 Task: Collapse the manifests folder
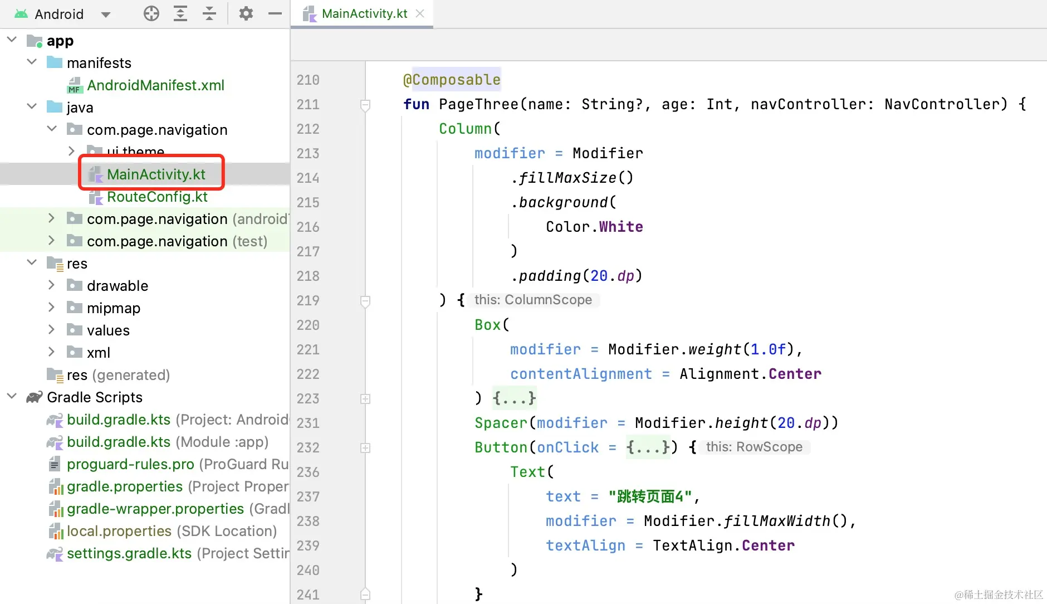[x=32, y=62]
